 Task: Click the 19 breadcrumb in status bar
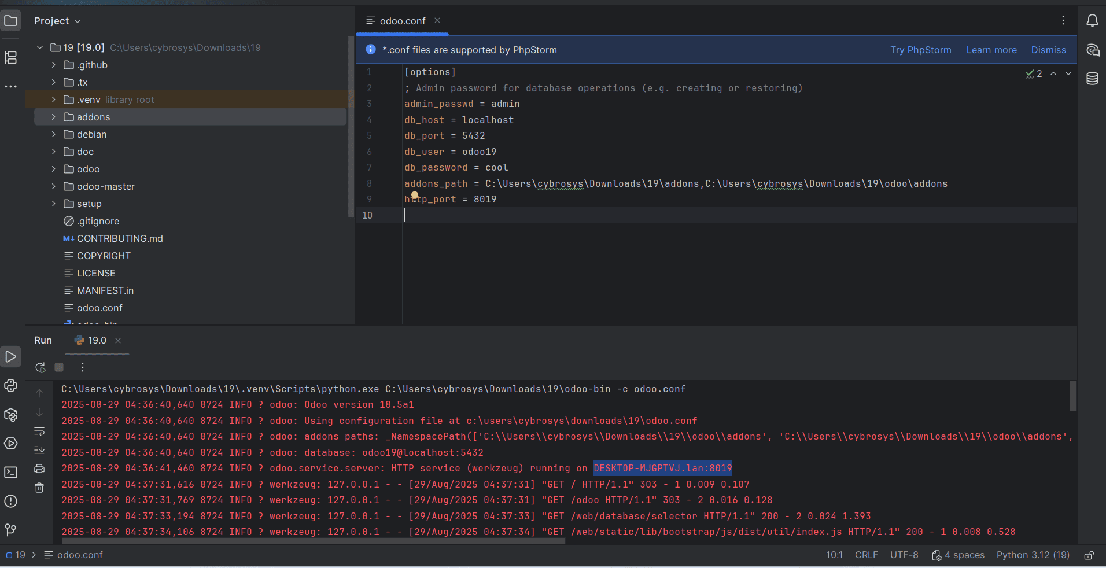(x=16, y=555)
